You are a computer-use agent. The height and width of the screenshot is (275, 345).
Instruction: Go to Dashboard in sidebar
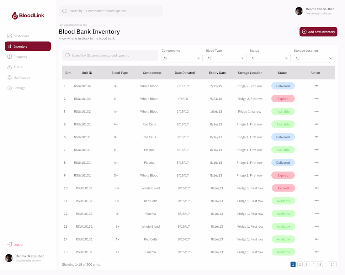pos(21,36)
